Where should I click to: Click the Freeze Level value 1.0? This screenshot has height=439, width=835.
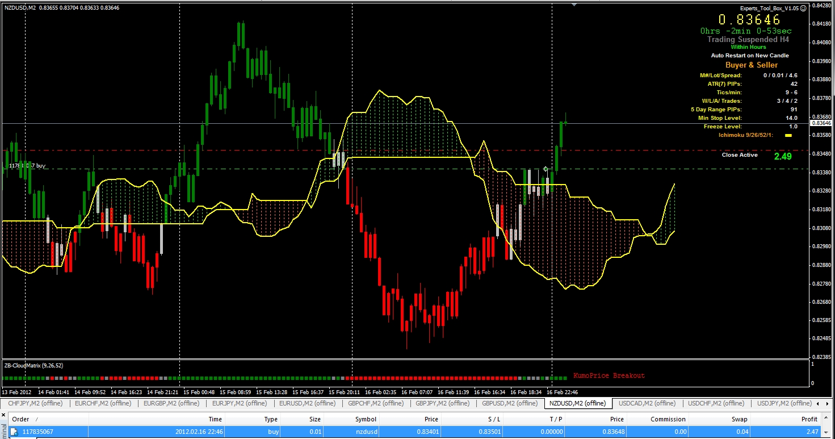click(x=793, y=127)
